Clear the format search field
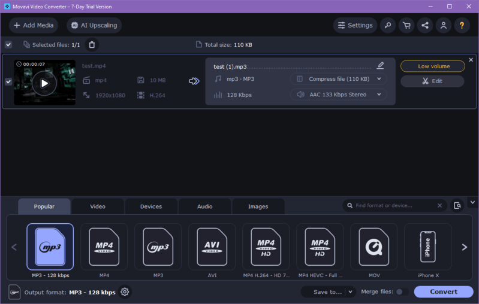Viewport: 479px width, 304px height. click(439, 205)
